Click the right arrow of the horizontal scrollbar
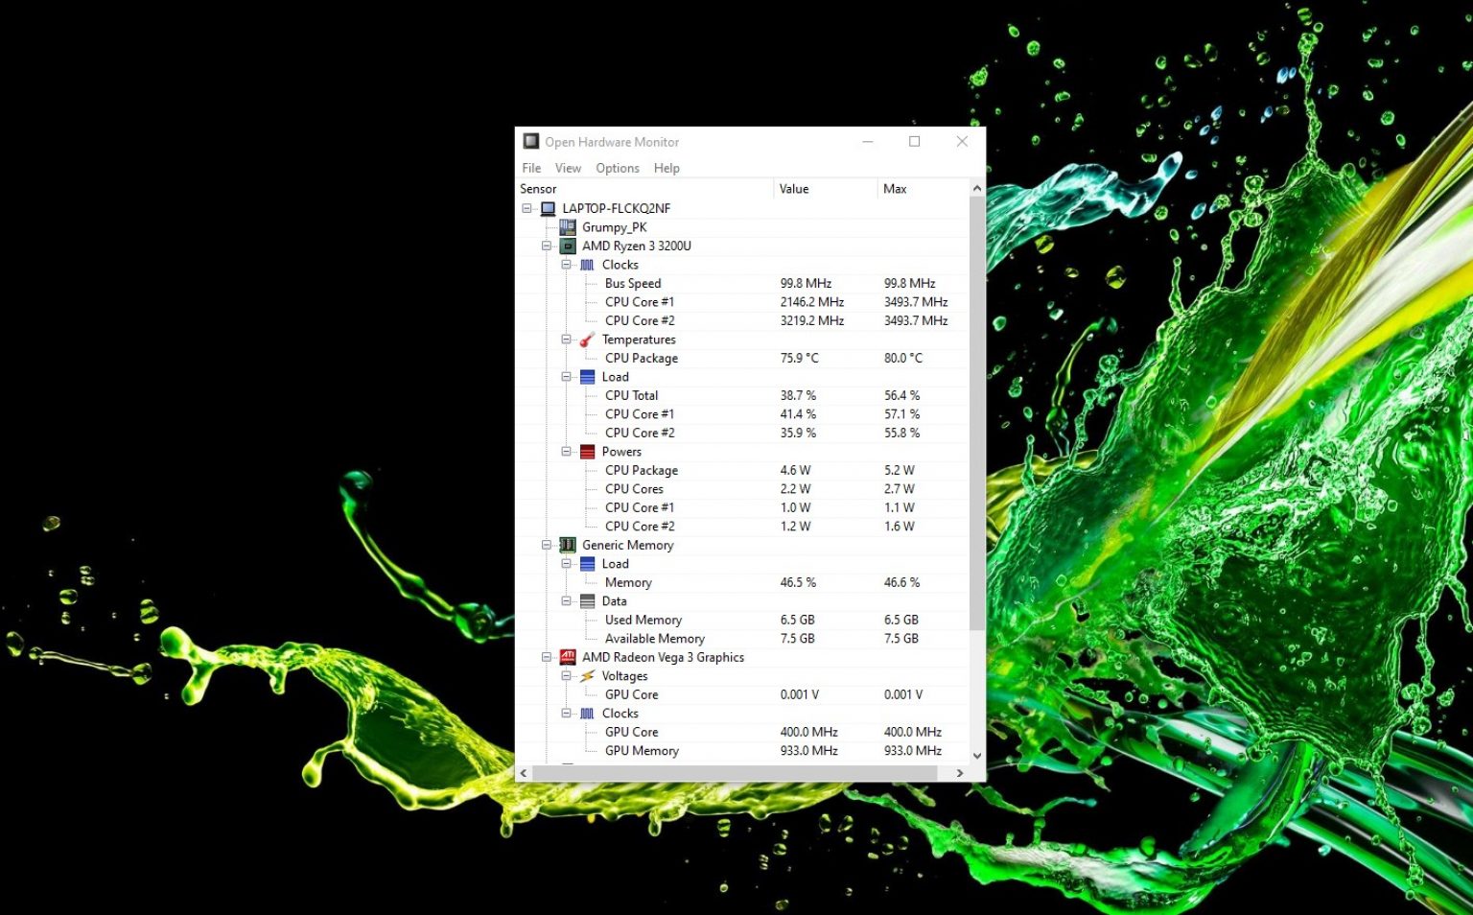Screen dimensions: 1473x915 pyautogui.click(x=960, y=773)
